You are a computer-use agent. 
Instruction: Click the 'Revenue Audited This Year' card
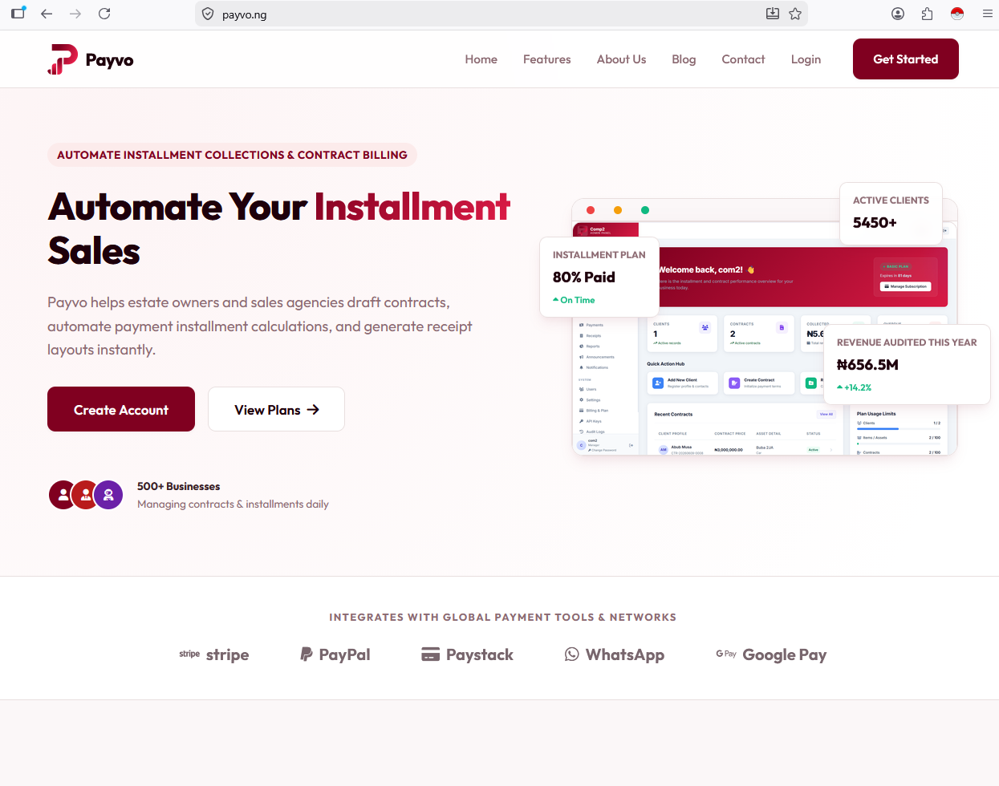(x=907, y=364)
